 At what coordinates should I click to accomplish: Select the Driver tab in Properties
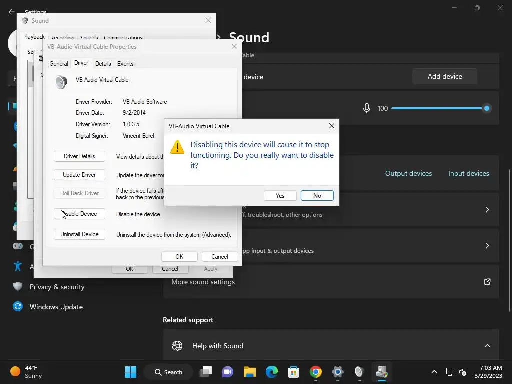(81, 63)
